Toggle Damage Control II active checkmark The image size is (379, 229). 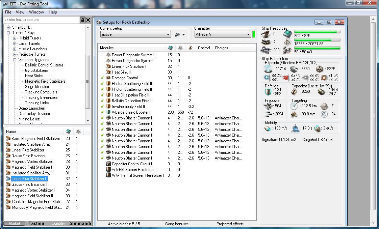tap(102, 78)
